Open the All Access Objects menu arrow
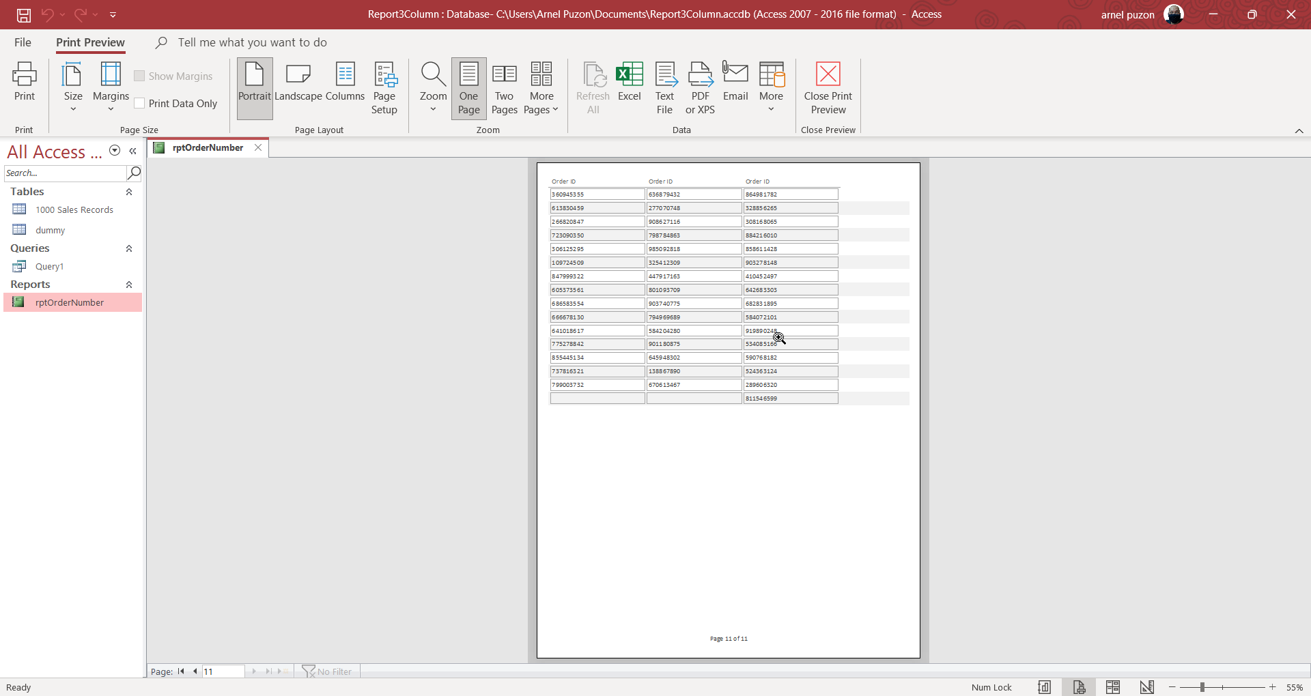1311x696 pixels. click(115, 151)
